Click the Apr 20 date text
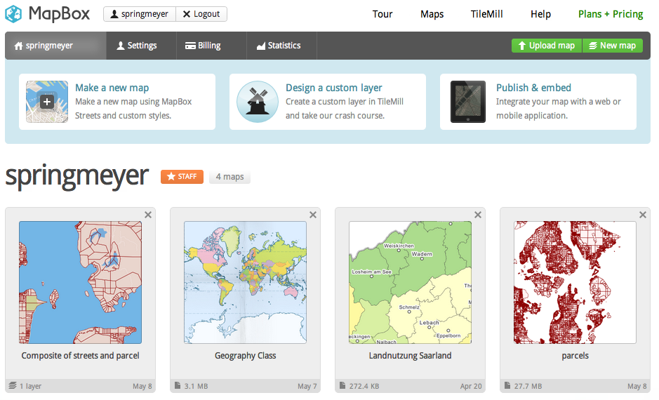Viewport: 659px width, 400px height. pos(471,386)
